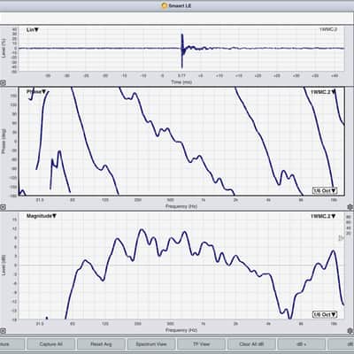Screen dimensions: 354x354
Task: Open the 1/6 Oct smoothing dropdown in Phase plot
Action: click(325, 190)
